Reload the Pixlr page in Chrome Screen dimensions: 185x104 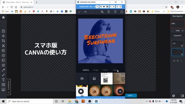tap(12, 7)
